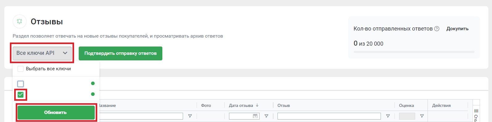
Task: Click the Отзыв column header
Action: tap(284, 105)
